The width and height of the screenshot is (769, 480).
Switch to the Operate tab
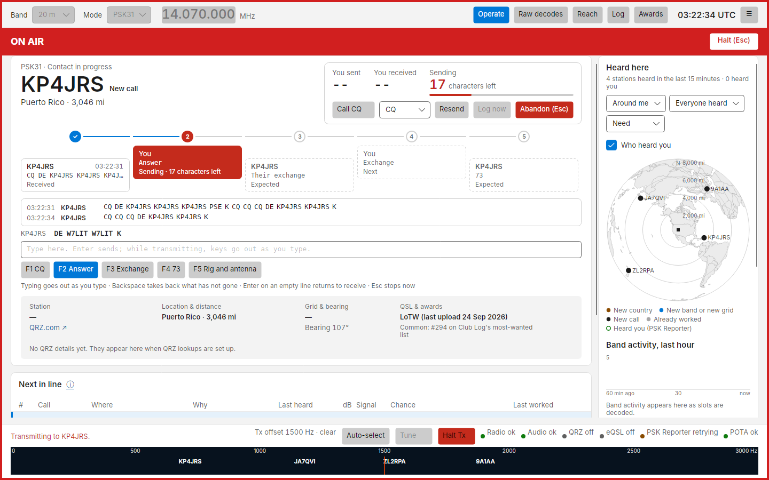coord(491,14)
